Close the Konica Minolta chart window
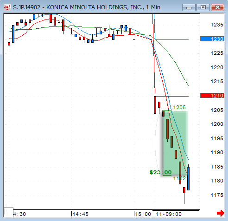 [217, 7]
